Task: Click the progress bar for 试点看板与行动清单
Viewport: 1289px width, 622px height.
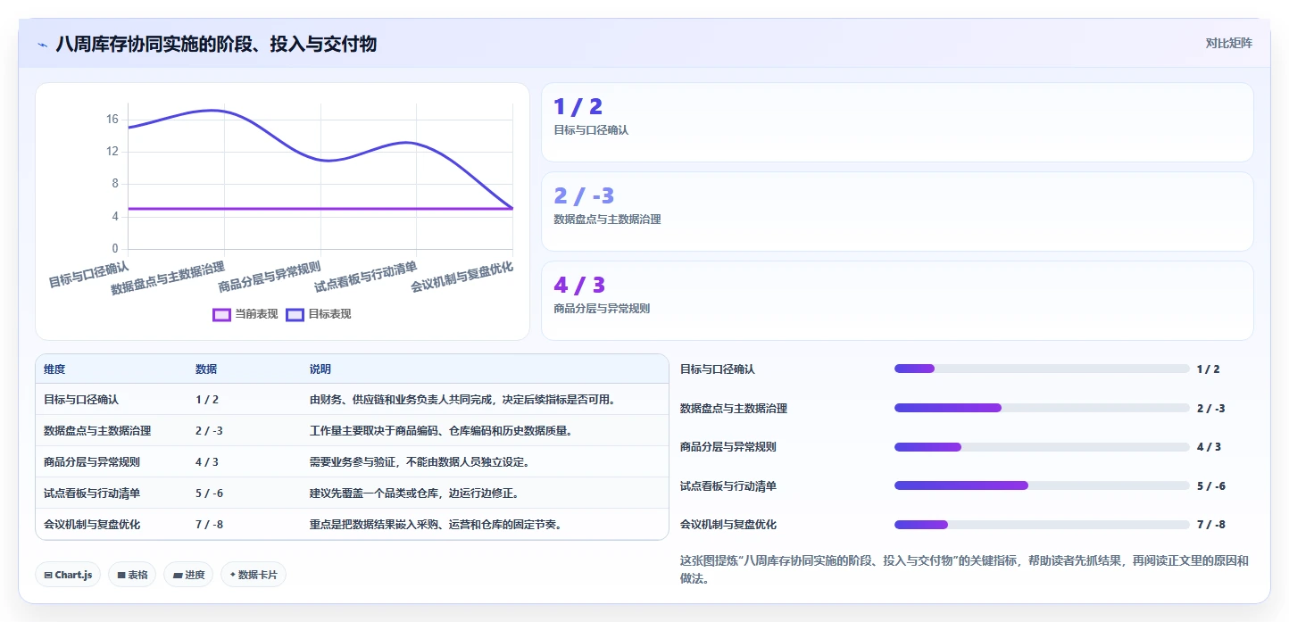Action: tap(1042, 485)
